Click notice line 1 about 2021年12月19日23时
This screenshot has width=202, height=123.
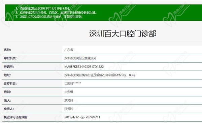tap(43, 8)
